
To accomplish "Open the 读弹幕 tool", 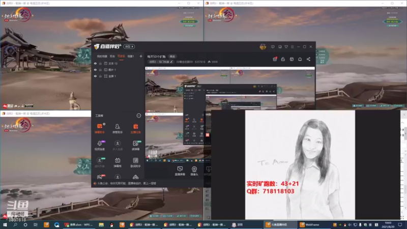I will click(135, 146).
